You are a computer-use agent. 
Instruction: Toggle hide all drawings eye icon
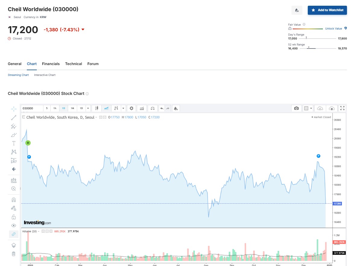pyautogui.click(x=14, y=226)
